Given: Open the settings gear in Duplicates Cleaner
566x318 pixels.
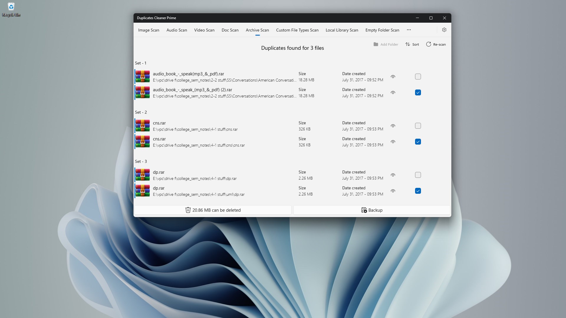Looking at the screenshot, I should 444,30.
